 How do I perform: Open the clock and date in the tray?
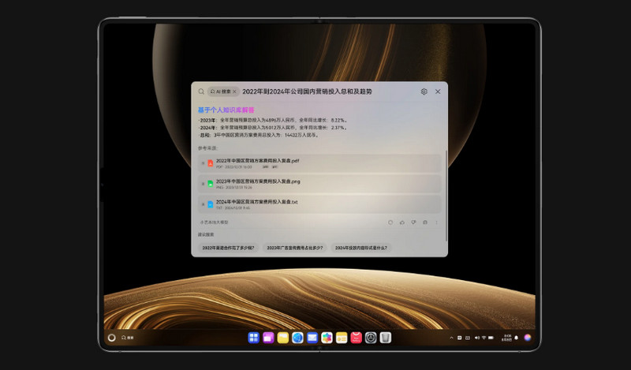point(507,338)
